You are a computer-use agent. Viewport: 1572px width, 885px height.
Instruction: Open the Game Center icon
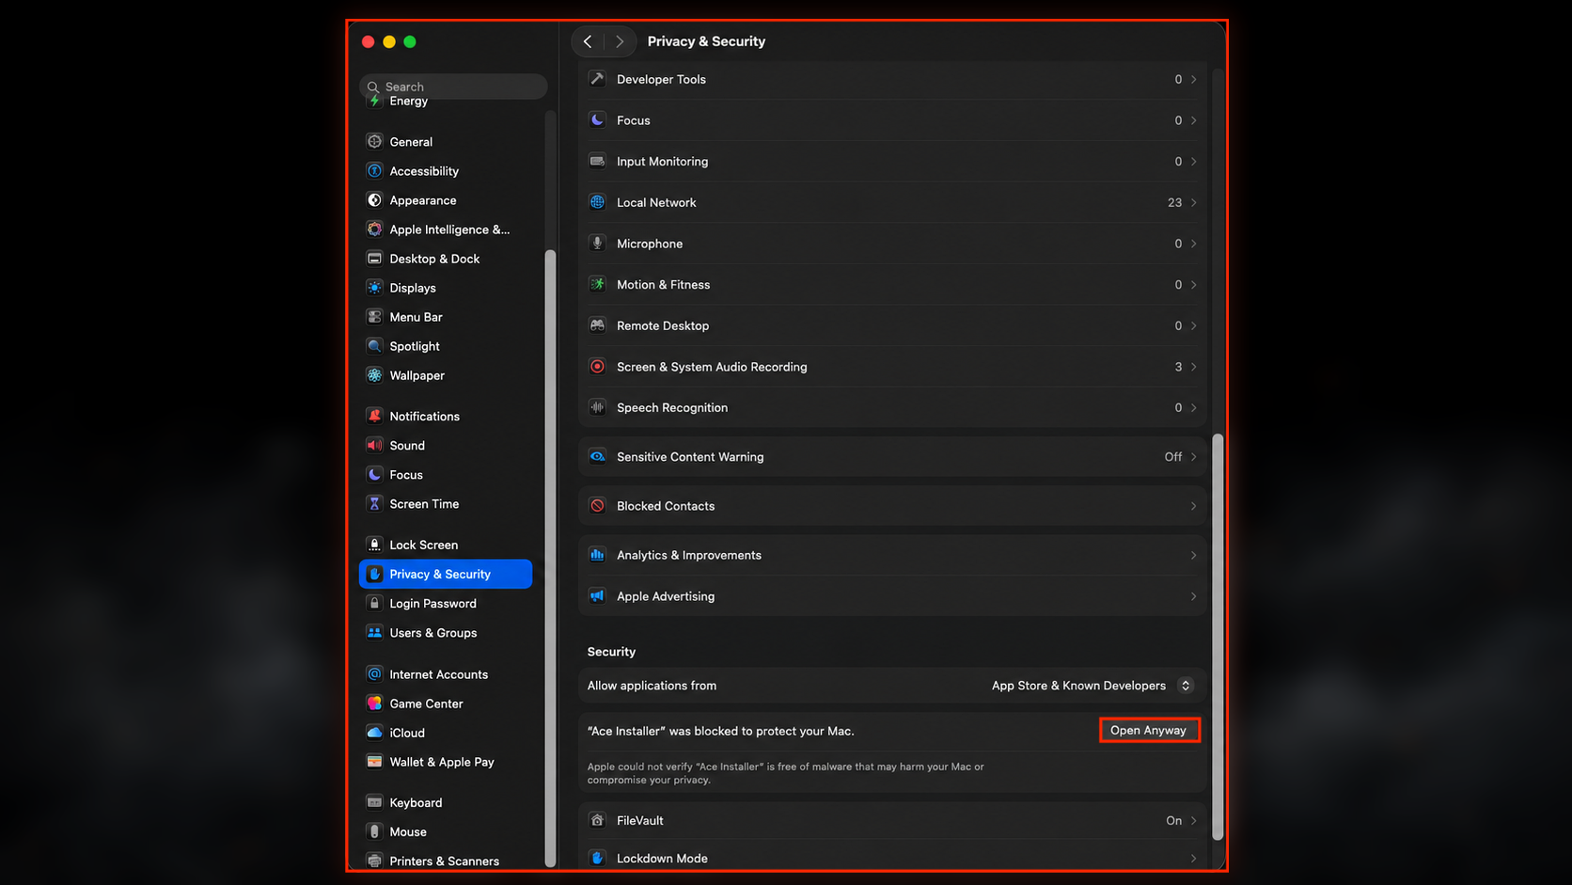[x=374, y=703]
